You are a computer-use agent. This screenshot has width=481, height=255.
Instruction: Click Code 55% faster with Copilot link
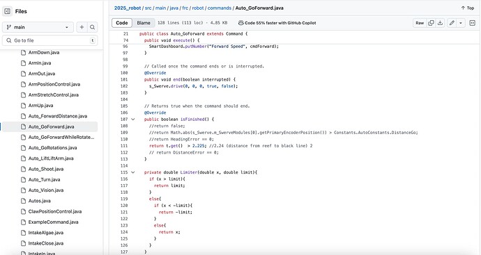277,23
